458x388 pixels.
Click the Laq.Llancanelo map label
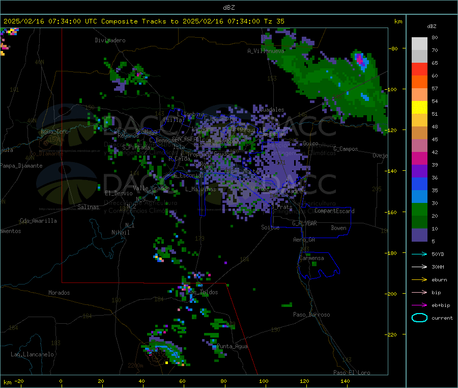coord(32,355)
